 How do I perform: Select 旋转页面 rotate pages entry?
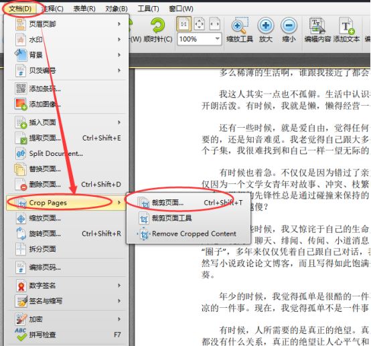coord(66,234)
